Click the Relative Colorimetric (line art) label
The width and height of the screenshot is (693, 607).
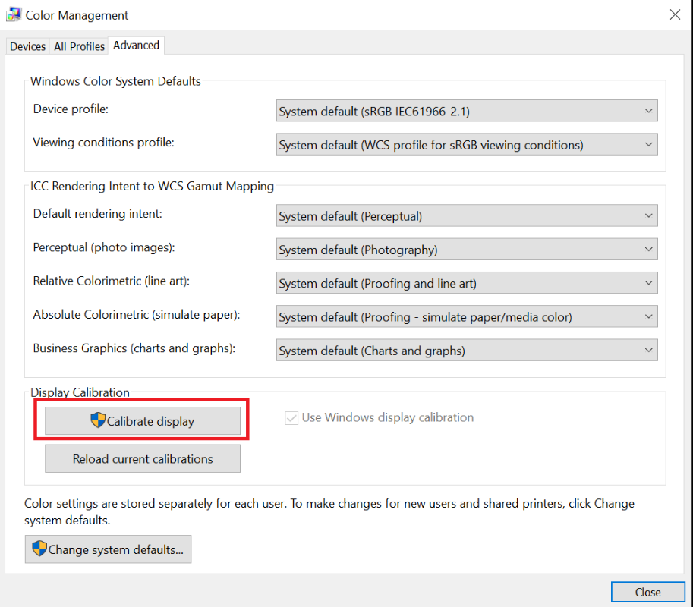coord(112,281)
